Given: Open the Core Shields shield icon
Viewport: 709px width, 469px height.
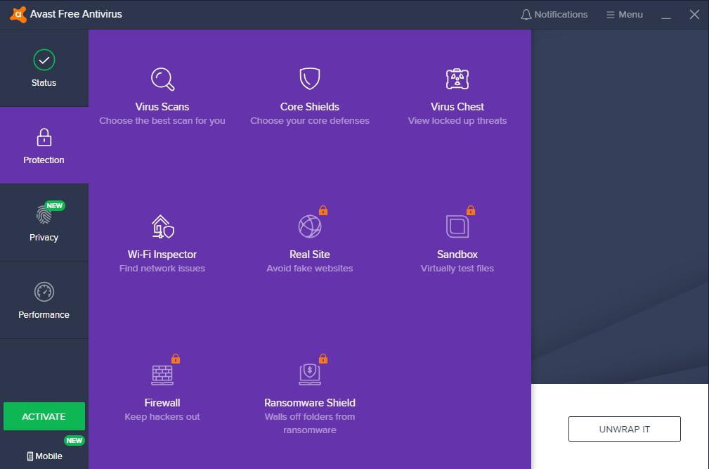Looking at the screenshot, I should (x=310, y=79).
